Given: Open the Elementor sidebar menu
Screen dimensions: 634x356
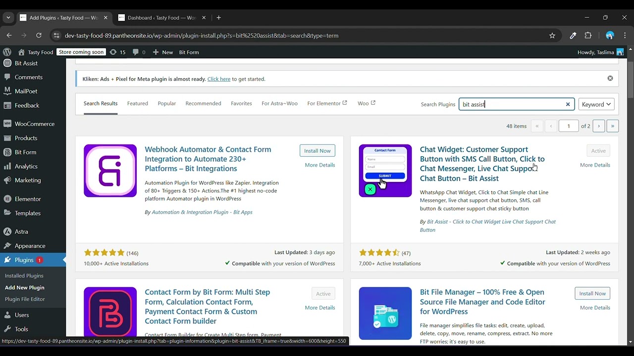Looking at the screenshot, I should [33, 199].
